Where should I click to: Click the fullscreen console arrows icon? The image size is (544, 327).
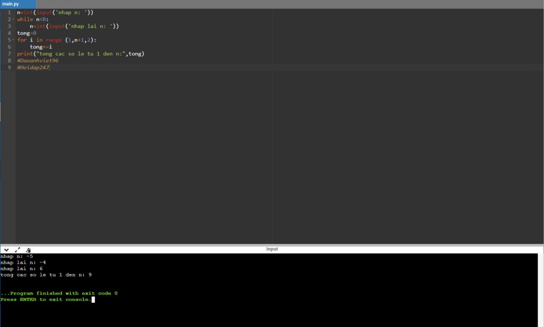point(18,250)
